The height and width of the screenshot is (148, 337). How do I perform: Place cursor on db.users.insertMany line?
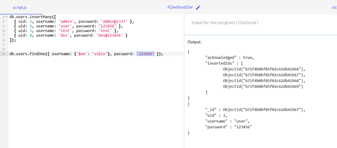[32, 17]
